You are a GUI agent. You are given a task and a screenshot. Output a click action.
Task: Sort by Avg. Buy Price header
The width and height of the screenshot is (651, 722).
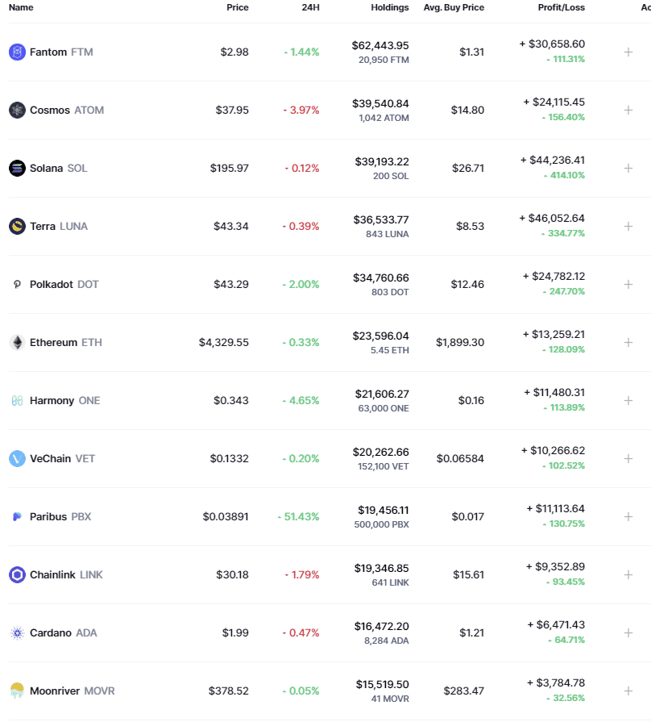point(454,7)
